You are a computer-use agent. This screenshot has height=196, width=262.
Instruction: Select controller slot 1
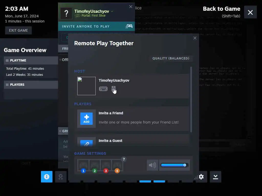pyautogui.click(x=83, y=165)
